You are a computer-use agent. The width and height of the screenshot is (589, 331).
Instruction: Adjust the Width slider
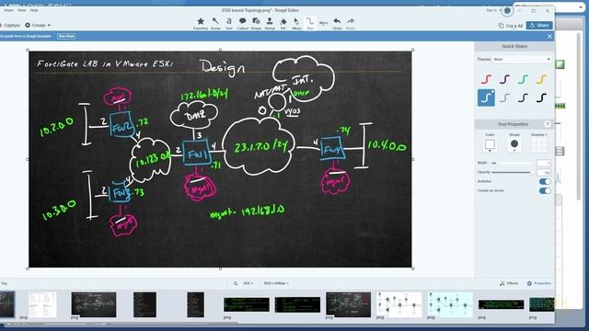tap(513, 164)
